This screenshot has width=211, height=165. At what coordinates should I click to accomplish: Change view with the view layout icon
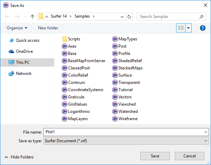click(181, 28)
